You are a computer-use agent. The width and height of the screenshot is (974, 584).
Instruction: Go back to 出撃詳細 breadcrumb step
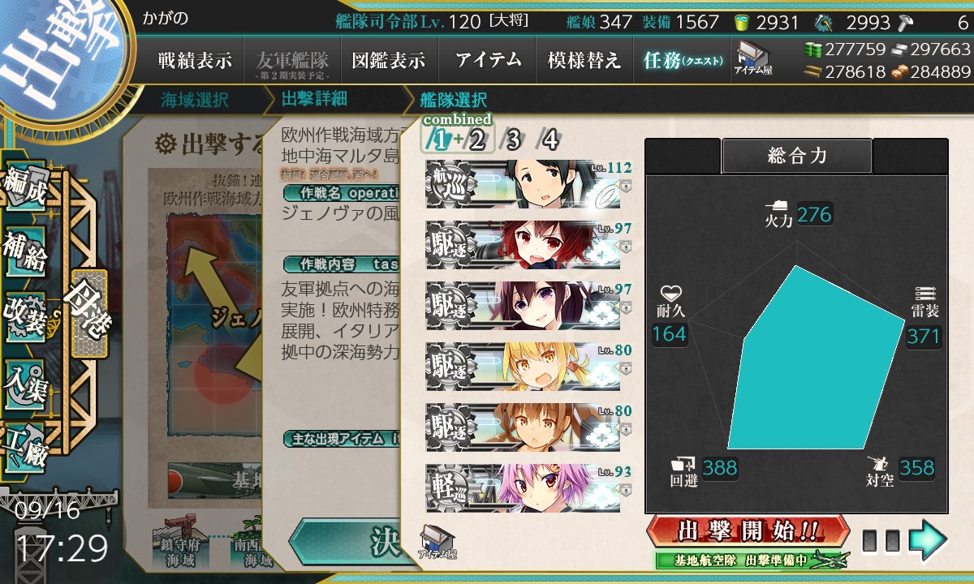314,100
